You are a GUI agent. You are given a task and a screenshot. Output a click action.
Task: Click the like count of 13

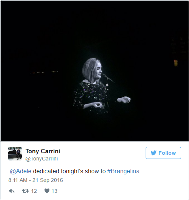(x=54, y=191)
